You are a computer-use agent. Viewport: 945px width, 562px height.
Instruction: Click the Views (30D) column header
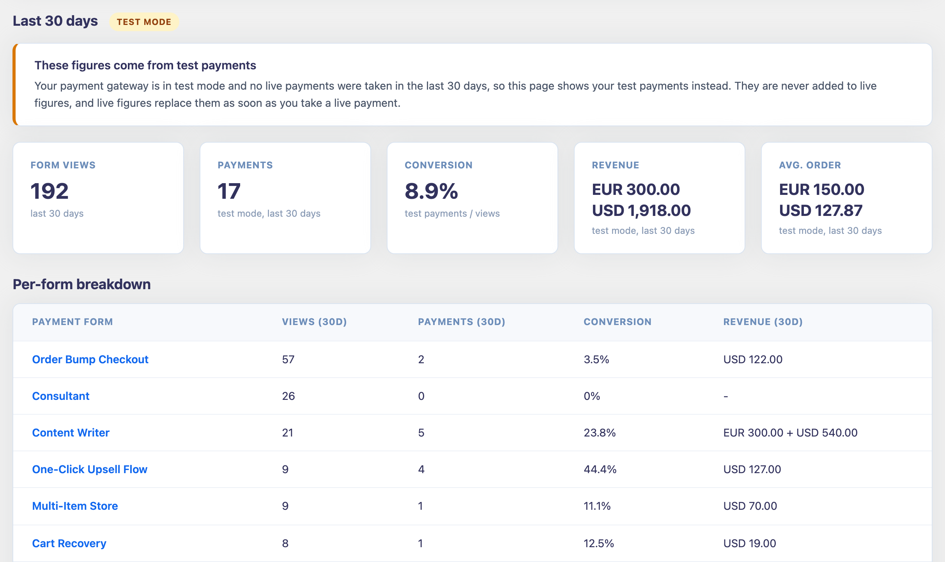coord(314,322)
